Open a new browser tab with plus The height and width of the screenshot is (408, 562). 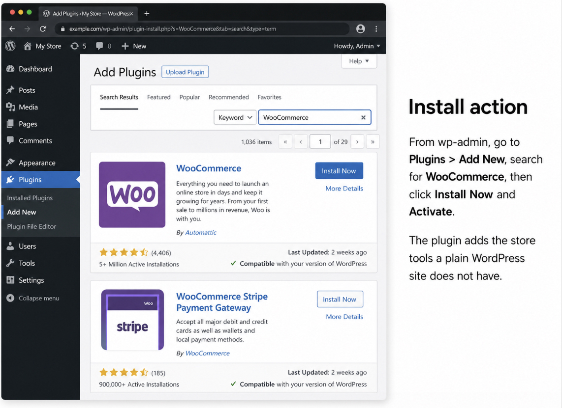pyautogui.click(x=147, y=13)
